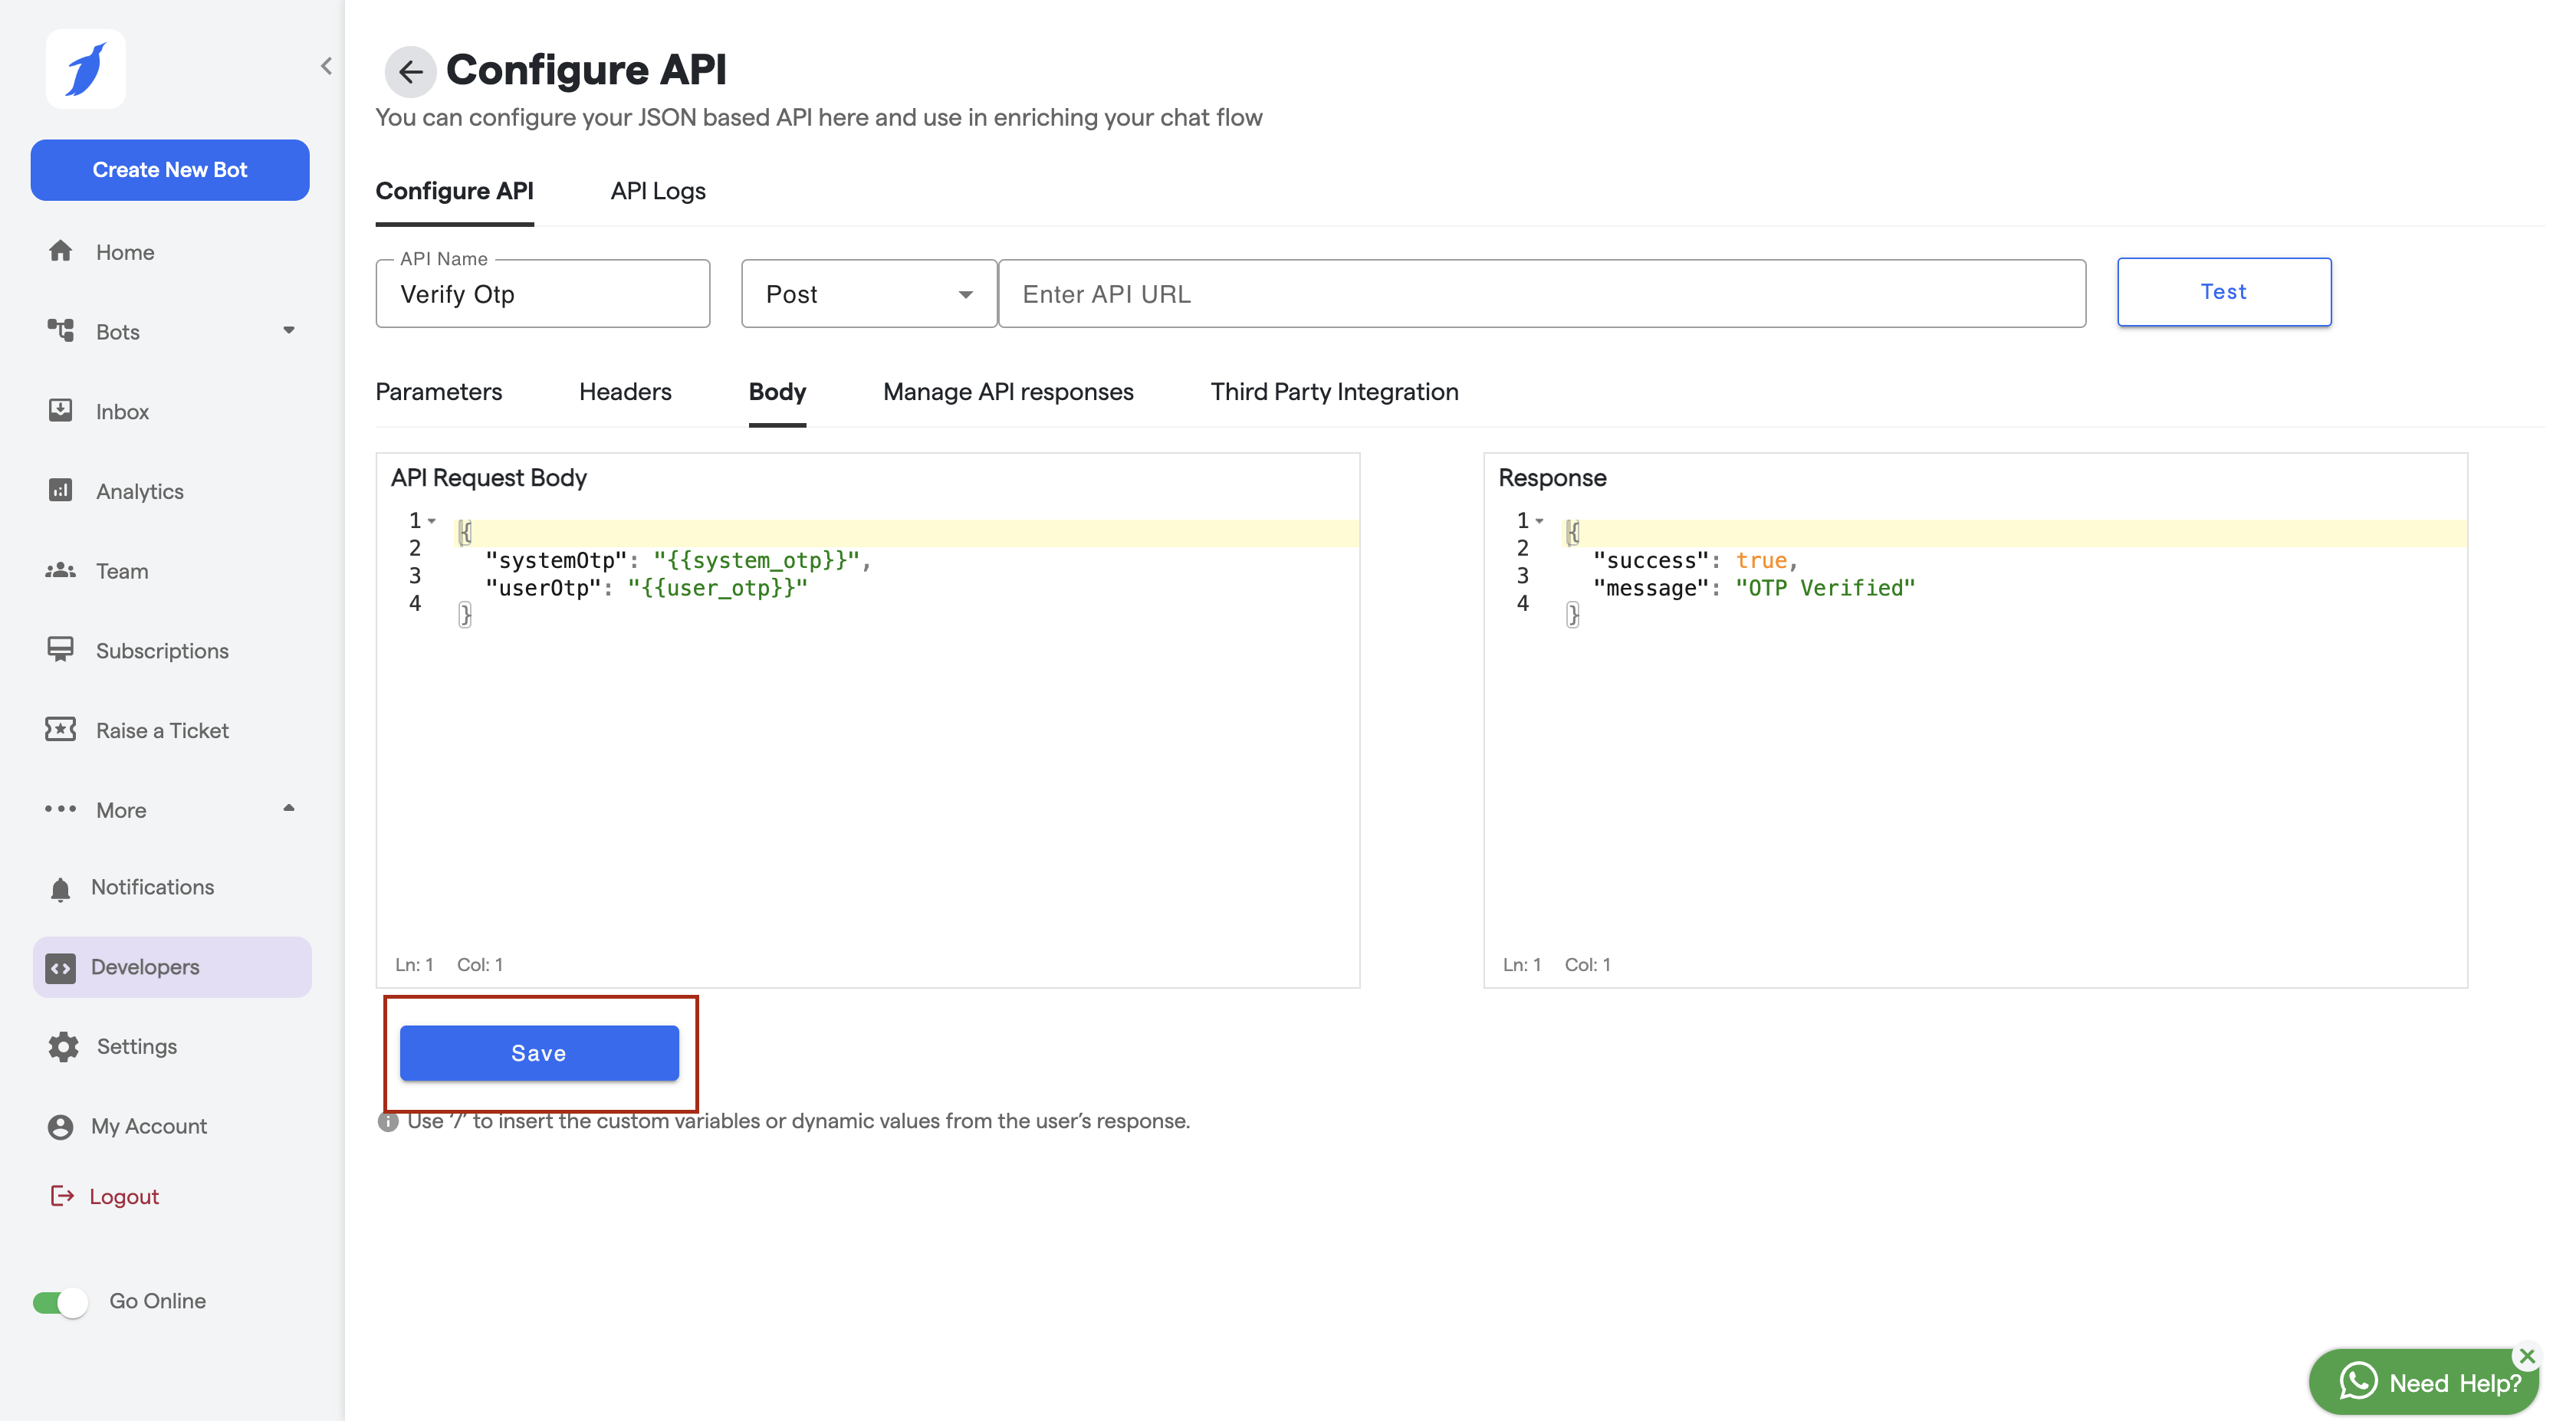Toggle the Go Online switch

(60, 1301)
